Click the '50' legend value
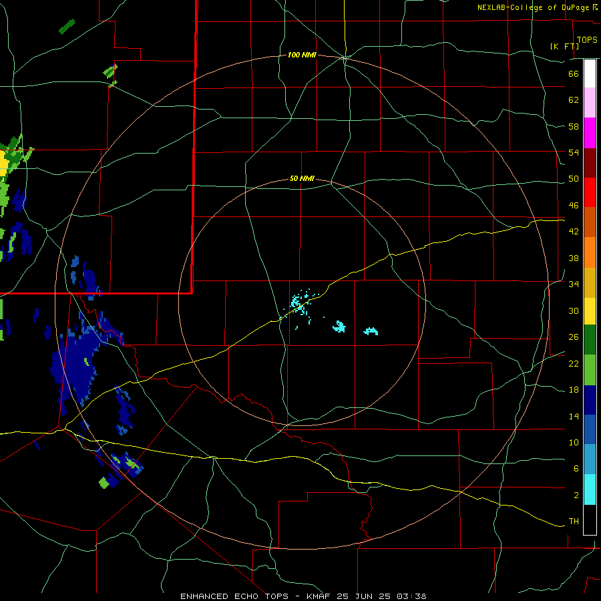The width and height of the screenshot is (601, 601). click(574, 179)
